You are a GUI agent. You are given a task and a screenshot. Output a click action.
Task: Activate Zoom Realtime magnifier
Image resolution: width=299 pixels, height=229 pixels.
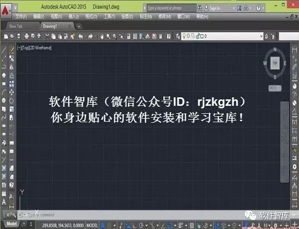pos(108,36)
